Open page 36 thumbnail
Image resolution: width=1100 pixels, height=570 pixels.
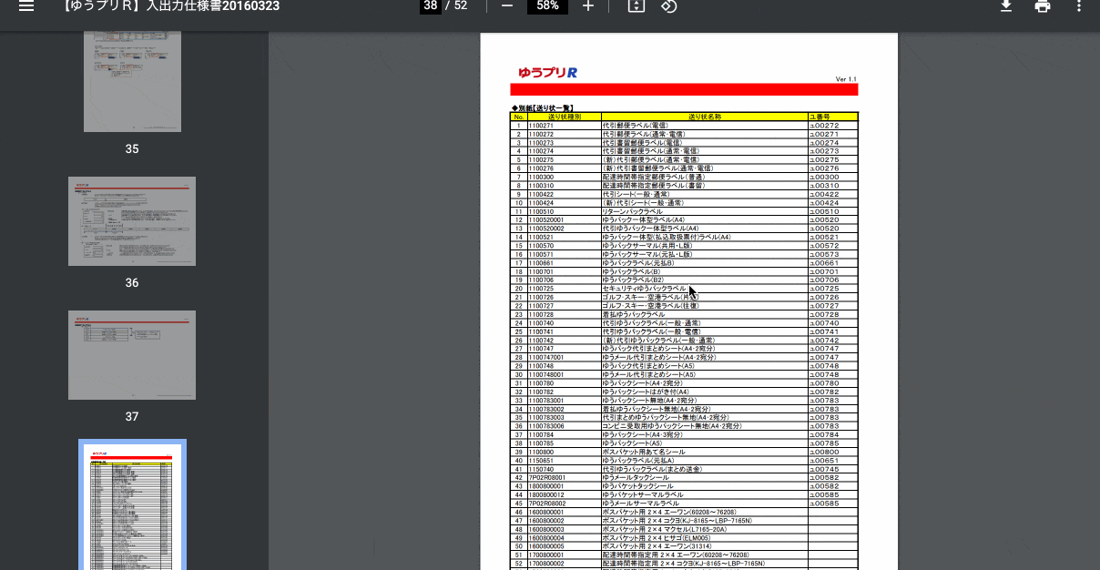[x=132, y=221]
